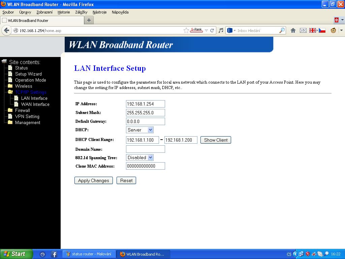This screenshot has width=345, height=259.
Task: Open WAN Interface in the site tree
Action: click(x=35, y=104)
